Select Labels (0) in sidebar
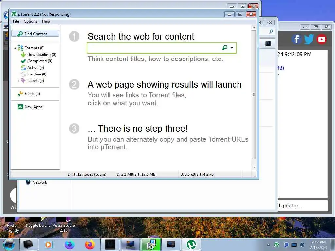Screen dimensions: 335x251 (35, 81)
